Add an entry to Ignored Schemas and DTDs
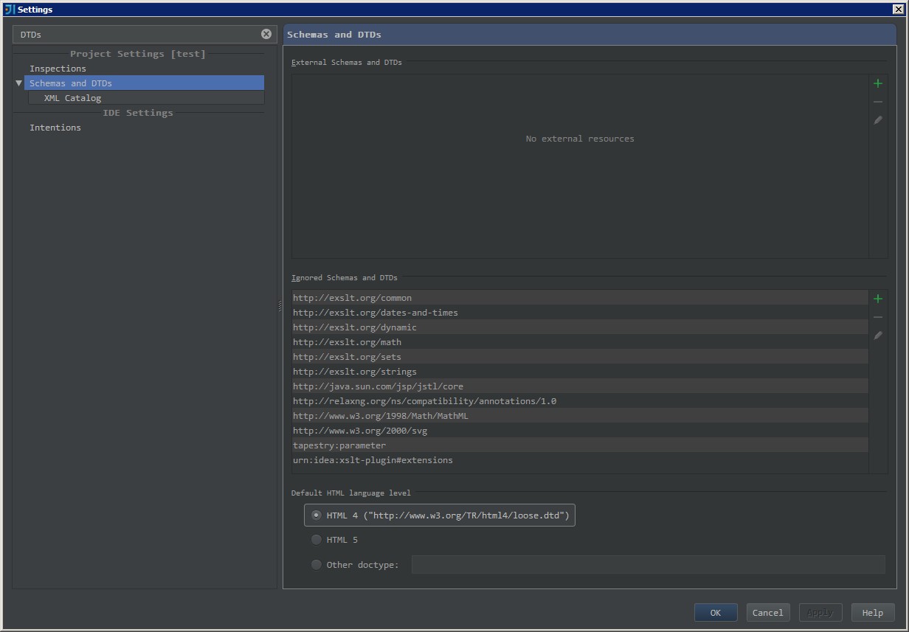Viewport: 909px width, 632px height. [x=878, y=299]
